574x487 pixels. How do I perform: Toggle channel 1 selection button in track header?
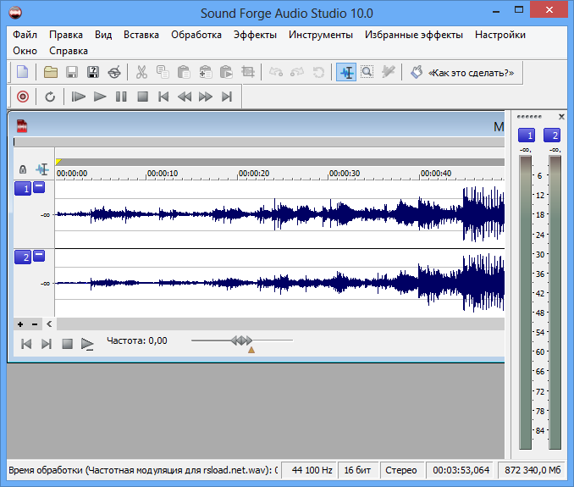pos(23,189)
